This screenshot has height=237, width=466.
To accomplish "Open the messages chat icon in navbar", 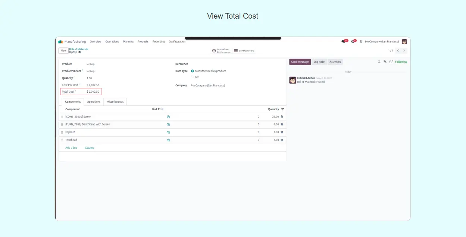I will click(x=344, y=42).
